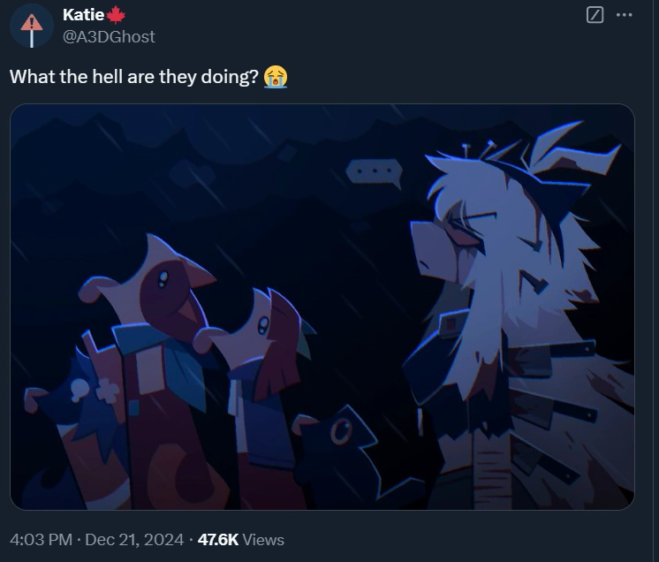This screenshot has width=659, height=562.
Task: Open the three-dot more options menu
Action: [625, 15]
